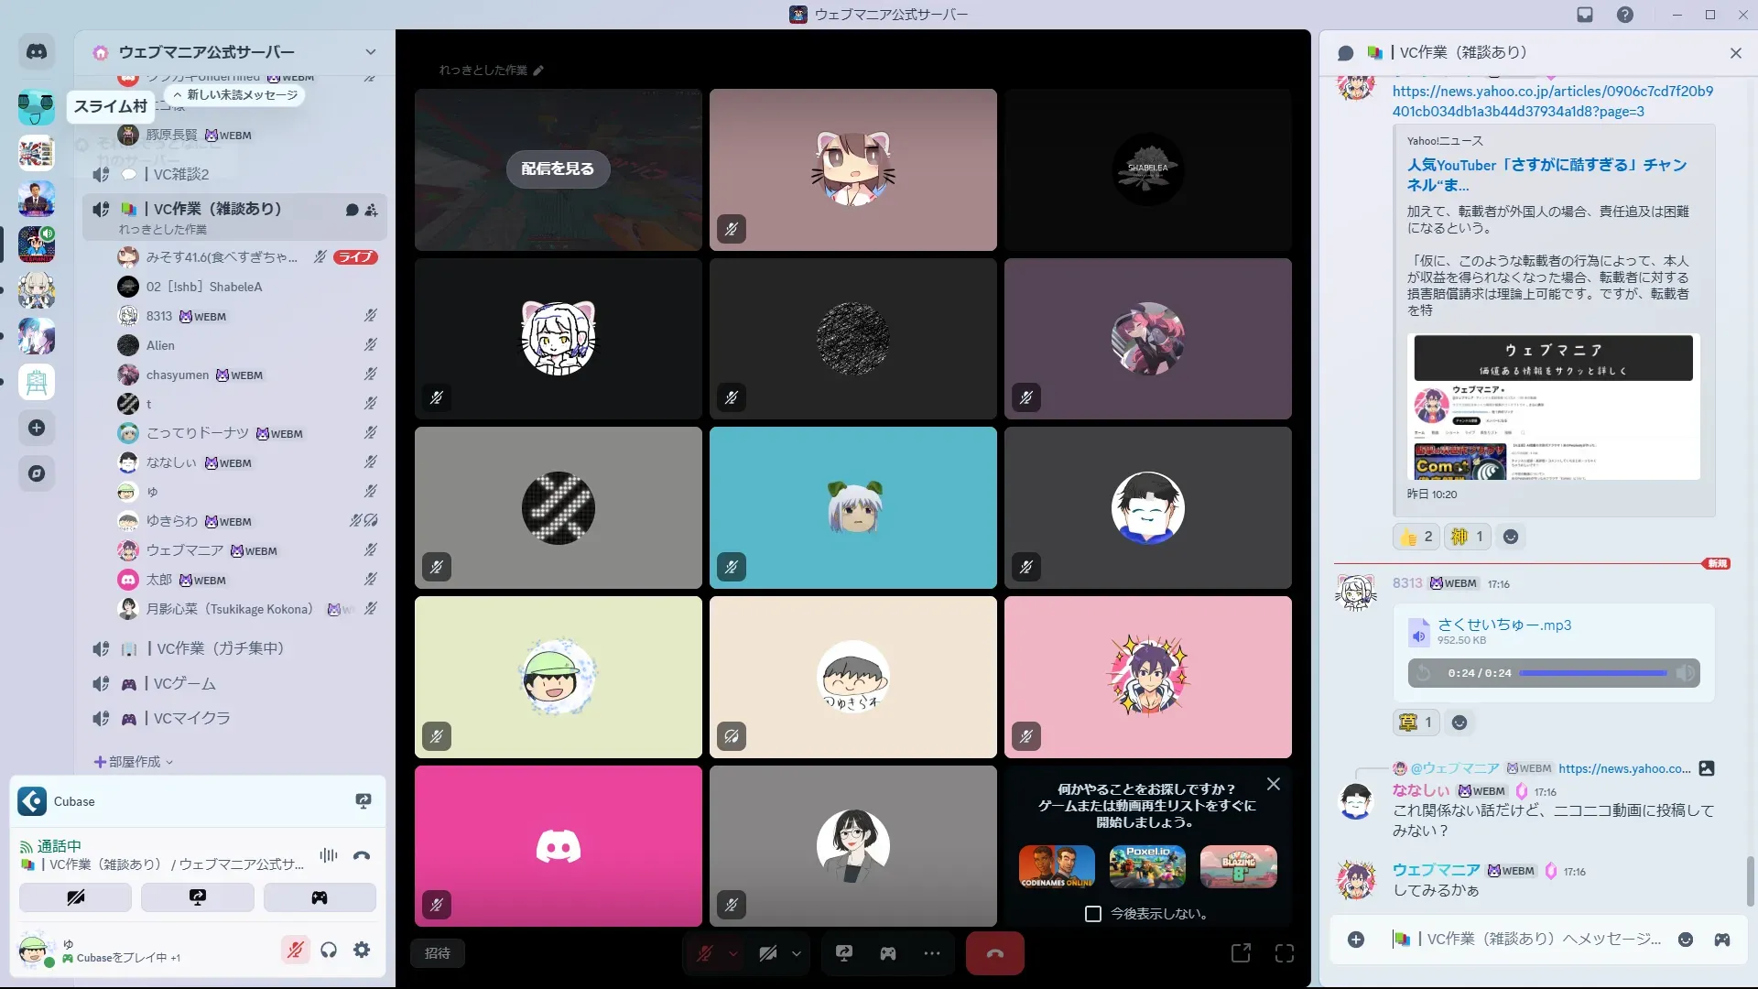The image size is (1758, 989).
Task: Click the 配信を見る watch stream button
Action: point(558,168)
